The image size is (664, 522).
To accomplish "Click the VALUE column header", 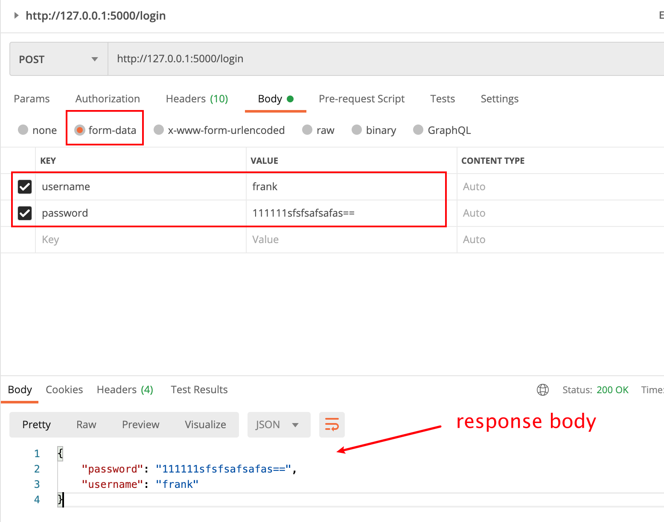I will [264, 161].
